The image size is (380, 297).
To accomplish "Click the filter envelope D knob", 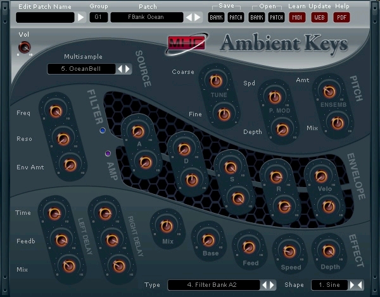I will pos(184,148).
